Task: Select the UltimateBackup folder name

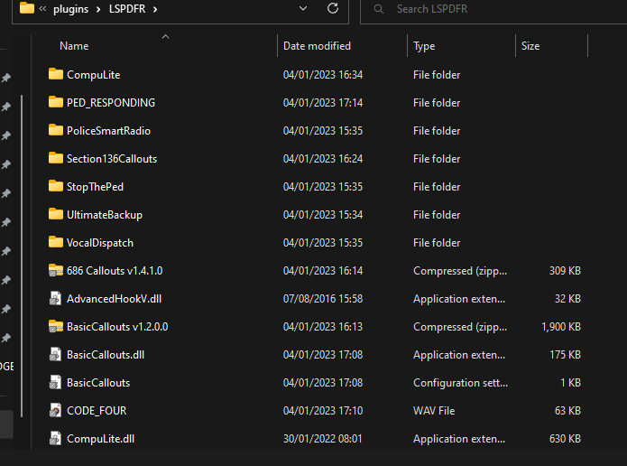Action: click(105, 215)
